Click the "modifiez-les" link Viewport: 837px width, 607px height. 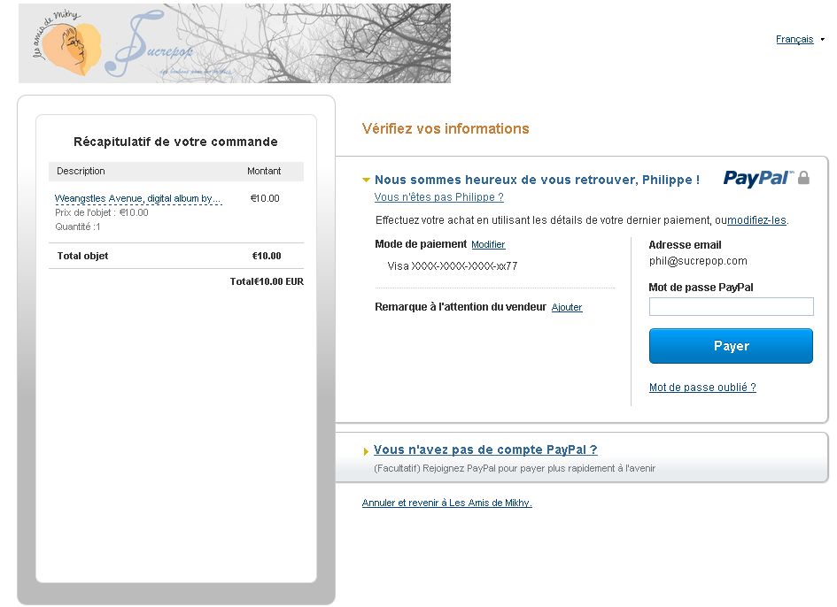coord(756,220)
